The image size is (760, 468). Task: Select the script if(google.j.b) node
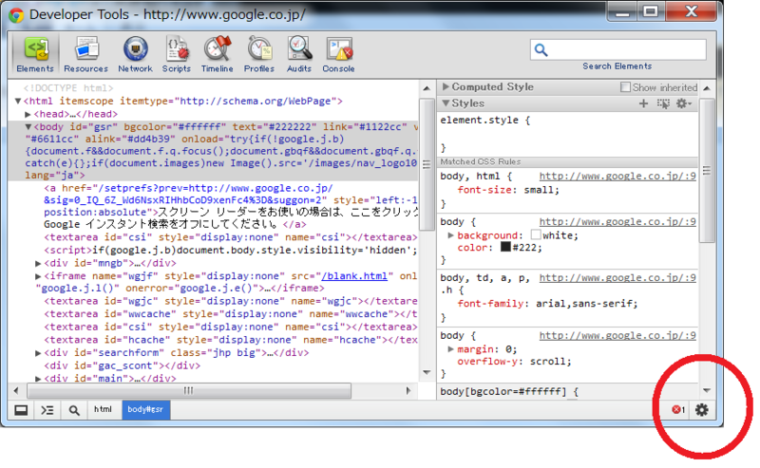click(231, 251)
